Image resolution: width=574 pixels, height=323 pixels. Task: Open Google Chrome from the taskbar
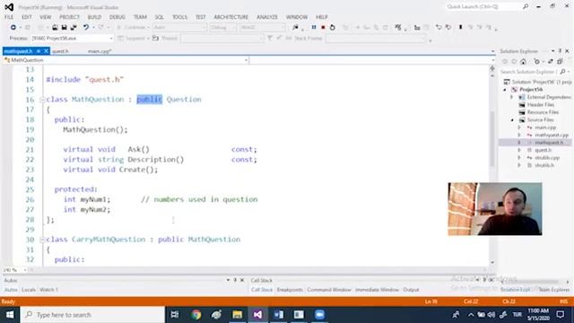[196, 315]
